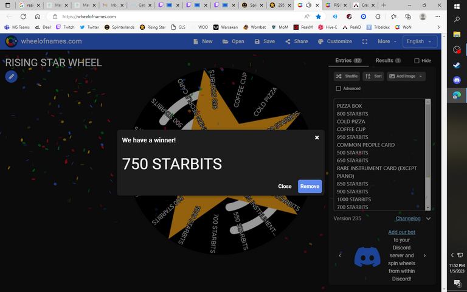Save the current wheel
Screen dimensions: 467x292
point(265,41)
